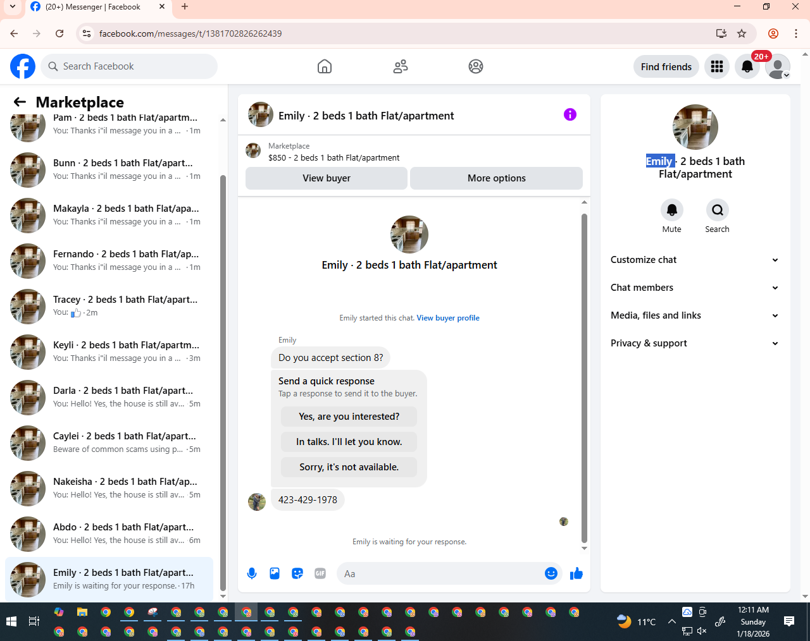Click the browser address bar URL
Image resolution: width=810 pixels, height=641 pixels.
[190, 34]
